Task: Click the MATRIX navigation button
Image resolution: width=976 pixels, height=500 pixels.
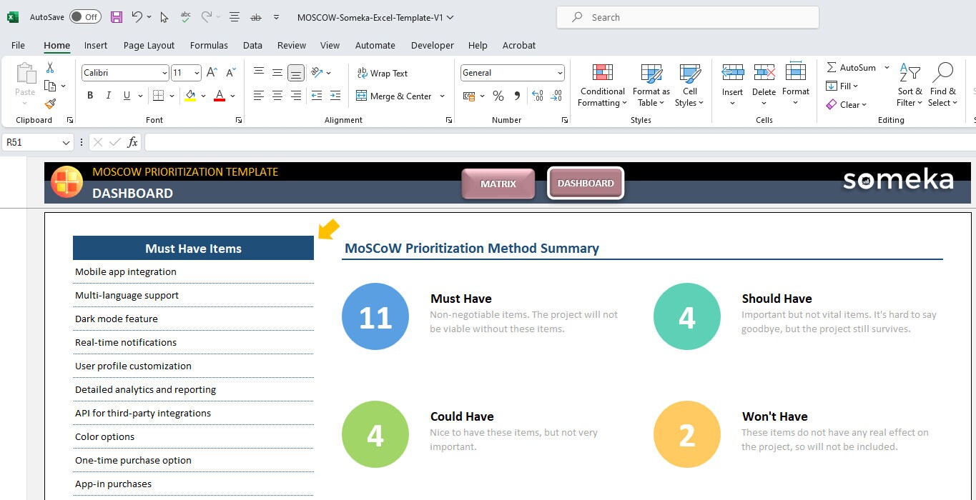Action: 498,184
